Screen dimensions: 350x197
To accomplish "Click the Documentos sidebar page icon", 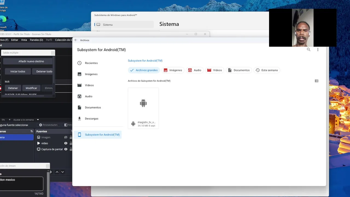I will pyautogui.click(x=79, y=108).
